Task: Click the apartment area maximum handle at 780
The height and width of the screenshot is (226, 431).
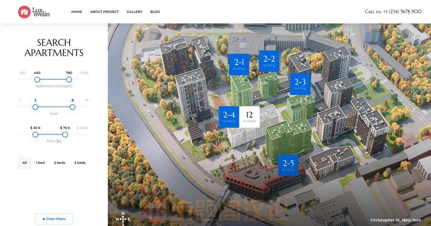Action: (x=69, y=79)
